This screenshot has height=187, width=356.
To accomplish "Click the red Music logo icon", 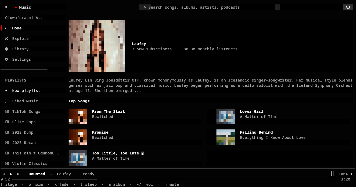I will coord(16,7).
